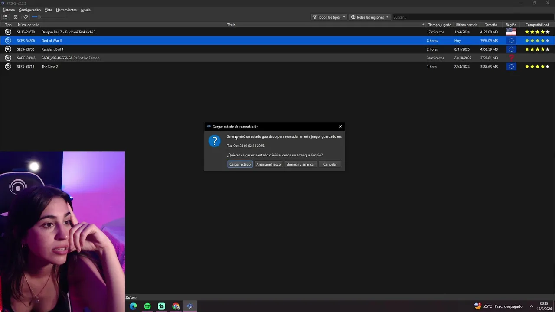Open the Sistema menu
Viewport: 555px width, 312px height.
[9, 10]
